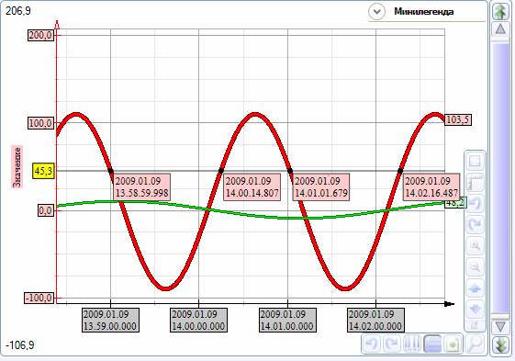Click the vertical scrollbar's purple thumb
Image resolution: width=515 pixels, height=361 pixels.
pyautogui.click(x=500, y=177)
